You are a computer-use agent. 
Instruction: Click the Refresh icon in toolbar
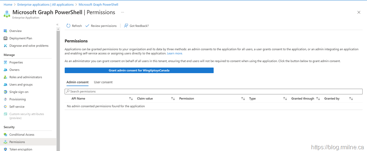(68, 26)
